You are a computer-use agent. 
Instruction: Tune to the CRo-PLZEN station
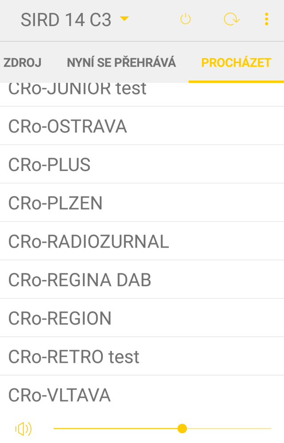55,203
